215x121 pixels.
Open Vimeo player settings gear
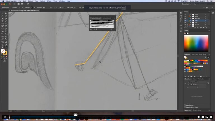[203, 117]
